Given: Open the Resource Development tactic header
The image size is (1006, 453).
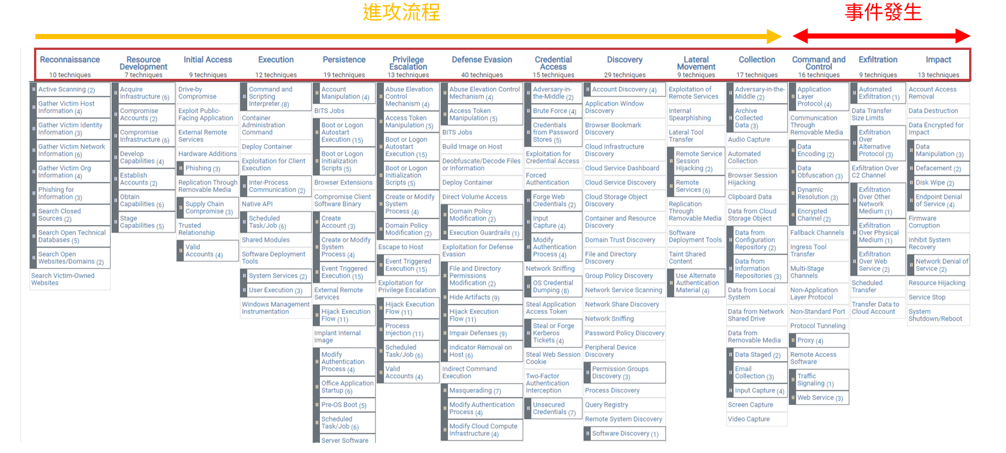Looking at the screenshot, I should (143, 63).
